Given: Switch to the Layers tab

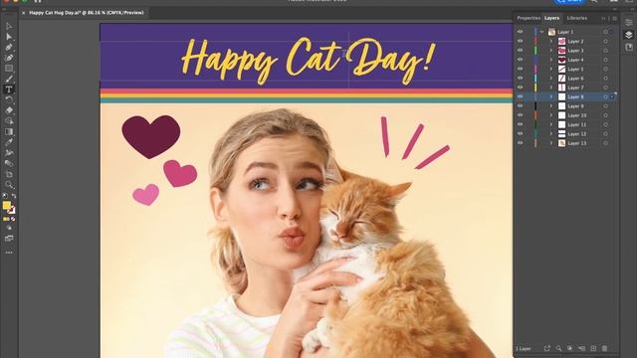Looking at the screenshot, I should pos(551,18).
